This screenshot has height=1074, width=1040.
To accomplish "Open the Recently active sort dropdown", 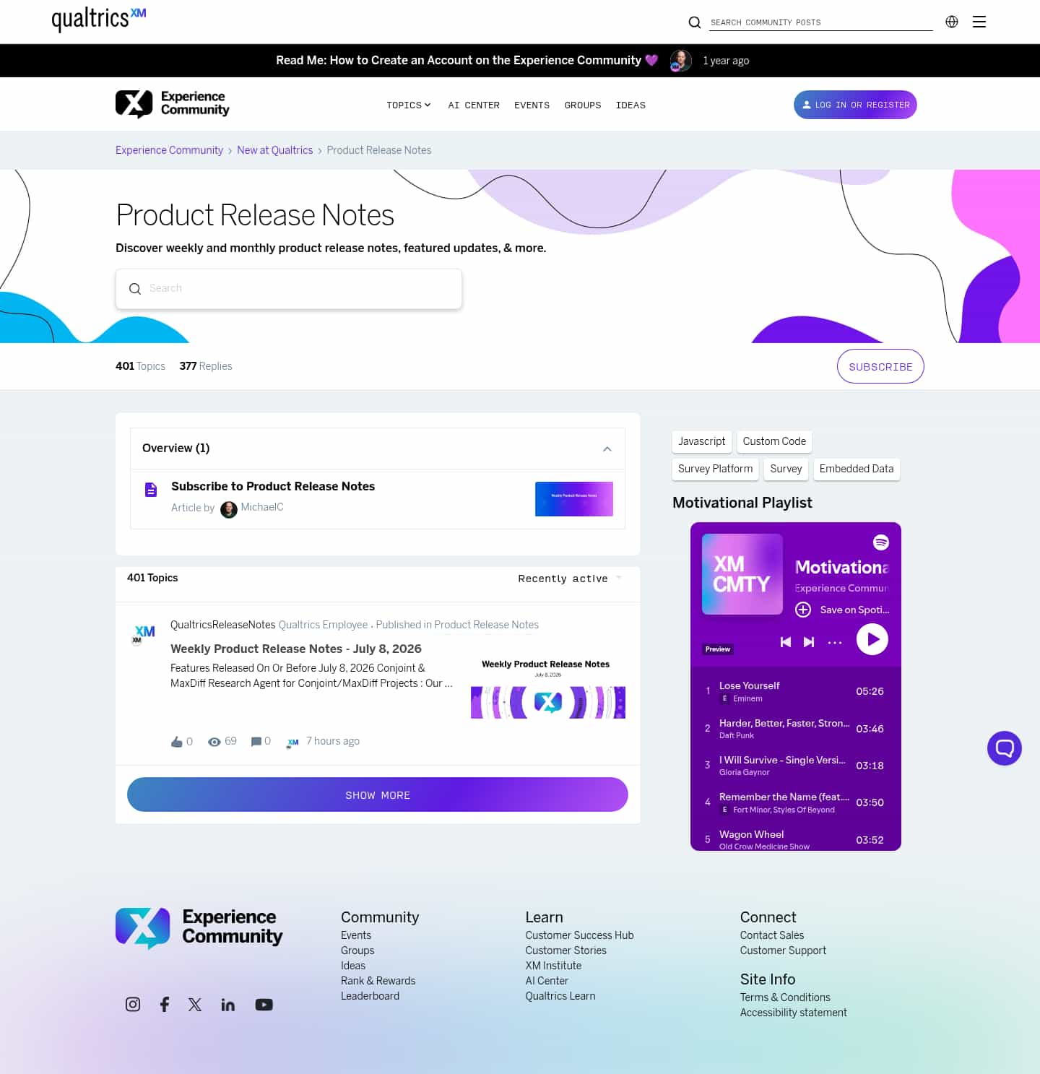I will pos(570,579).
